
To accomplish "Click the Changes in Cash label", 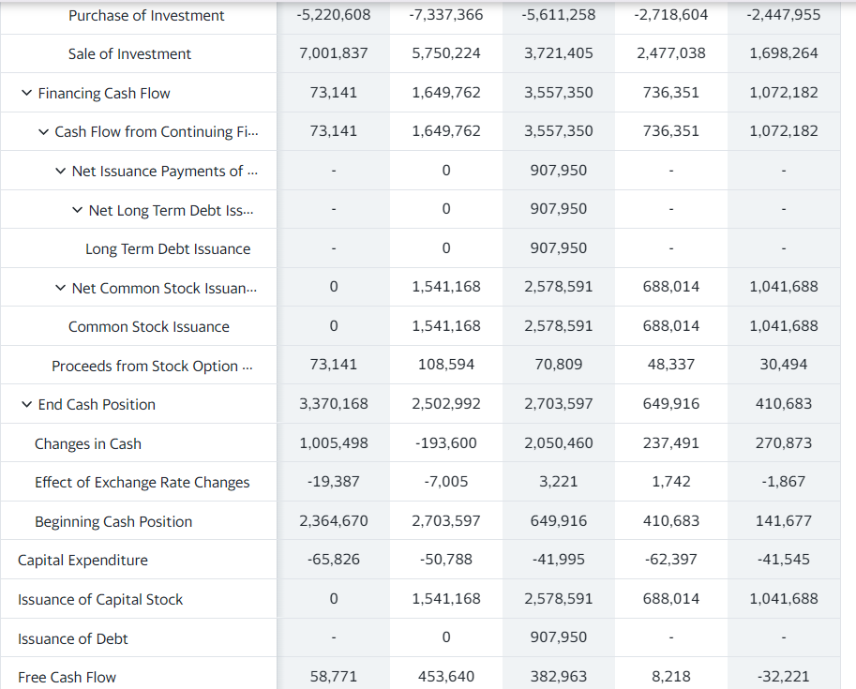I will point(93,442).
